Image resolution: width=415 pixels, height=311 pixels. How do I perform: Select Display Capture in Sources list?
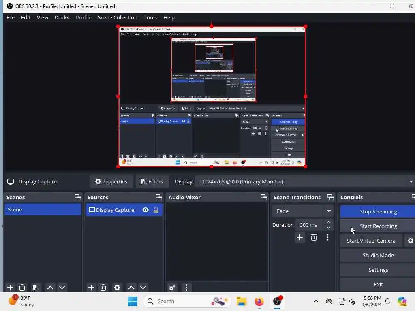click(124, 210)
